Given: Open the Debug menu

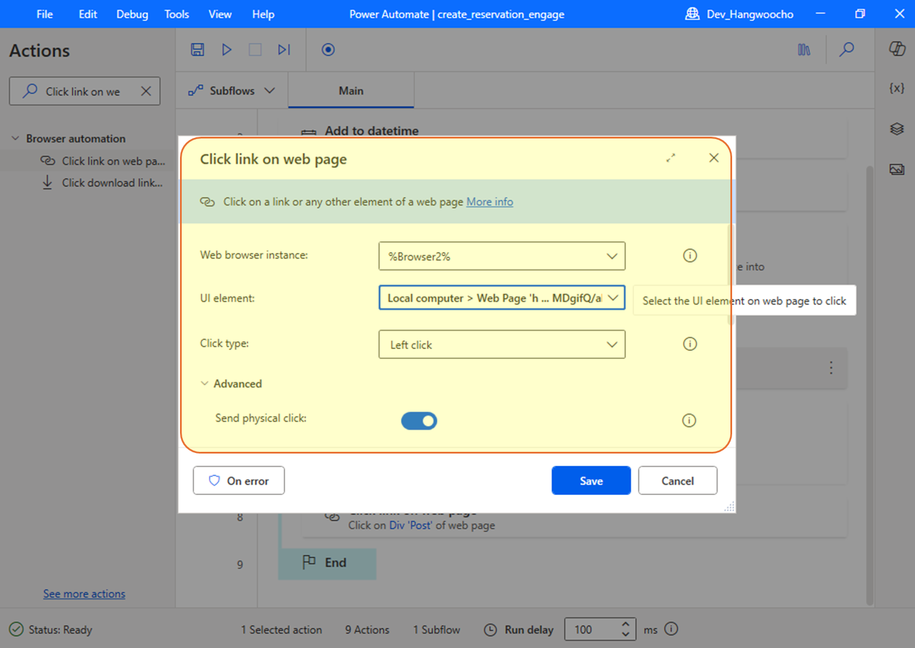Looking at the screenshot, I should click(132, 14).
